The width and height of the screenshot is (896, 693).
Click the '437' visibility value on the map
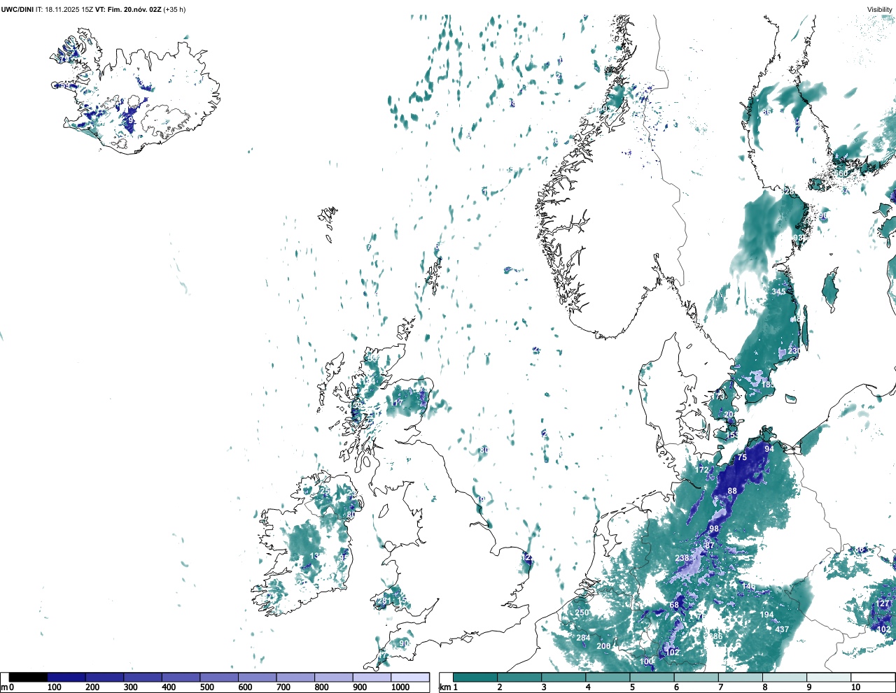[782, 629]
